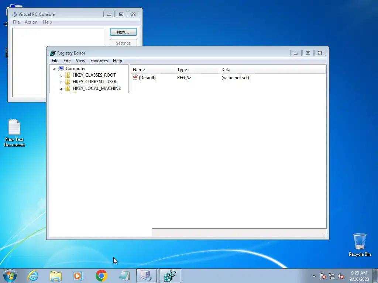Minimize the Registry Editor window

coord(296,53)
